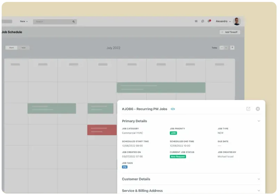Click the link icon beside #JOB6 title
278x195 pixels.
[173, 109]
